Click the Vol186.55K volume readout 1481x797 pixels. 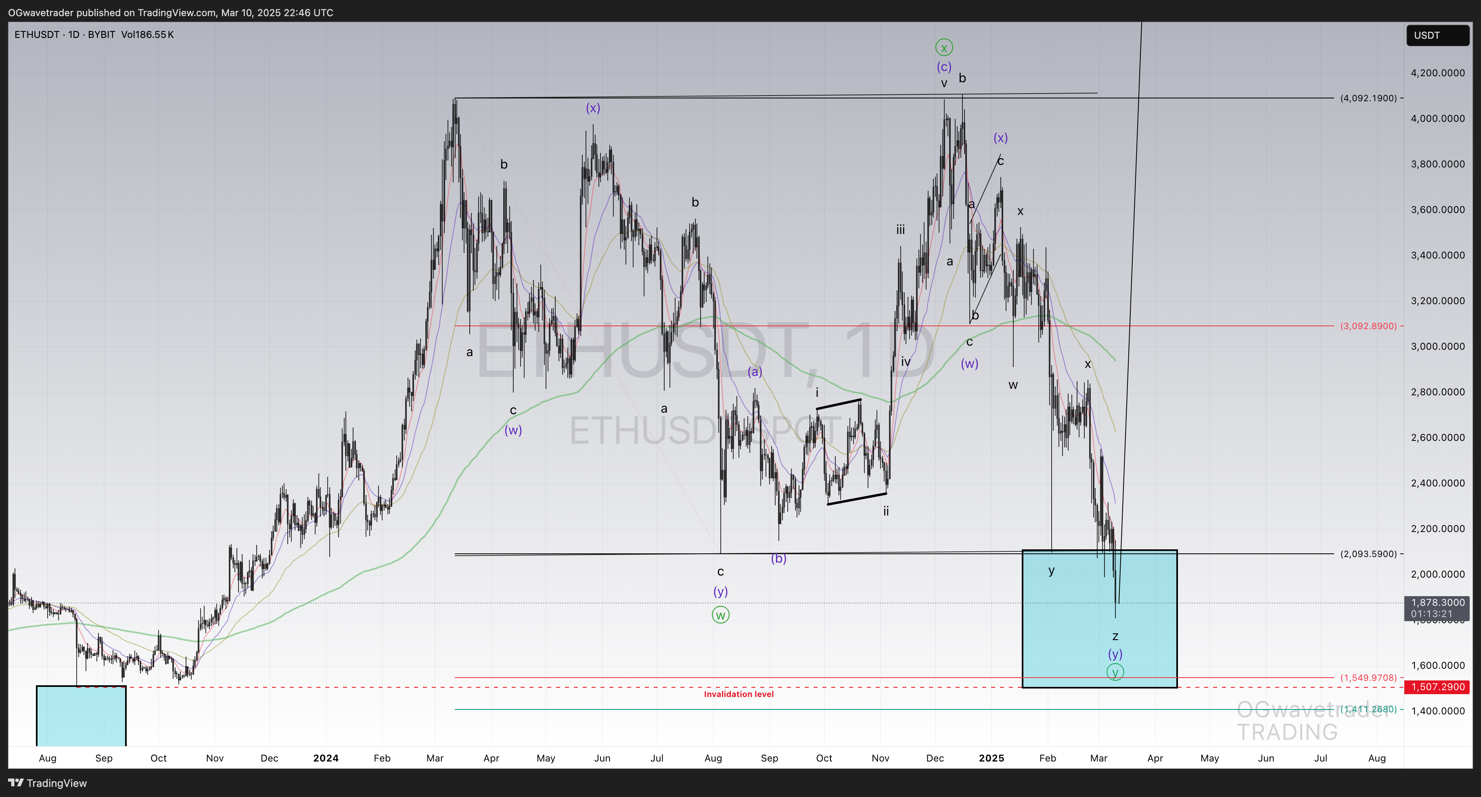coord(147,34)
